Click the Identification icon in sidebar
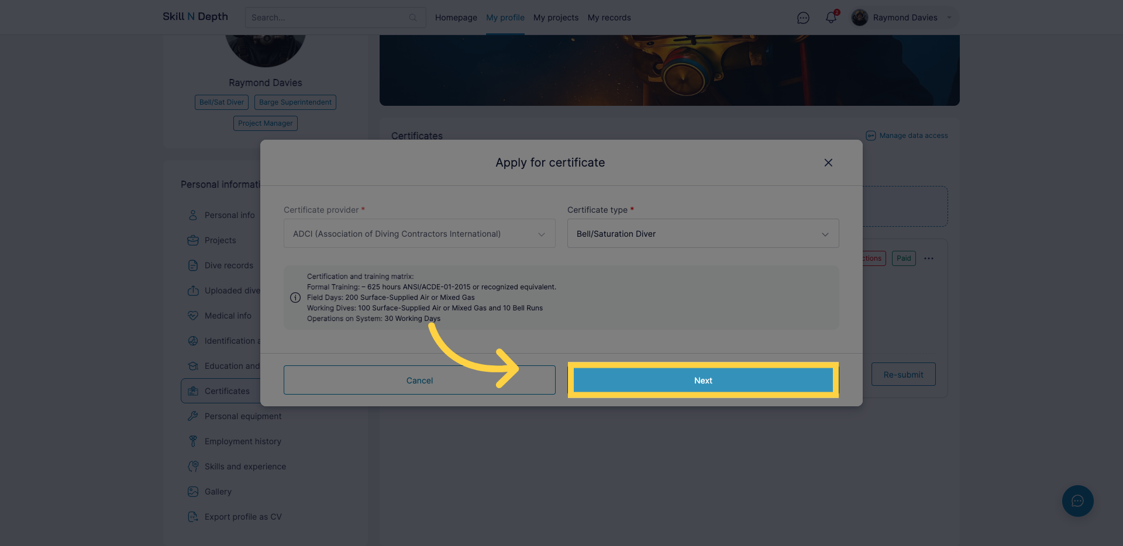This screenshot has width=1123, height=546. [x=193, y=341]
